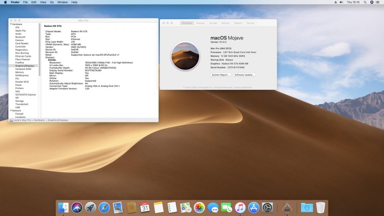The height and width of the screenshot is (216, 384).
Task: Open System Preferences gear in Dock
Action: pos(267,208)
